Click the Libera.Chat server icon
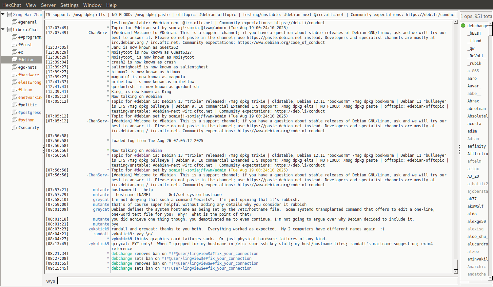Viewport: 493px width, 287px height. [x=10, y=29]
